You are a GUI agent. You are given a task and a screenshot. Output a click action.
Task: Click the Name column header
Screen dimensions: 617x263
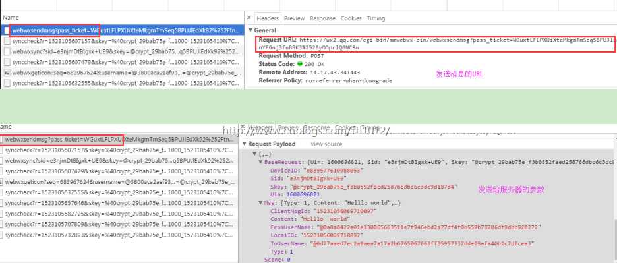(11, 18)
